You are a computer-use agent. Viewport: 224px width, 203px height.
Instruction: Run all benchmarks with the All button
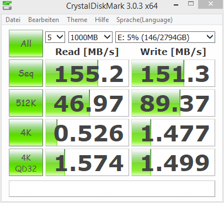tap(26, 43)
